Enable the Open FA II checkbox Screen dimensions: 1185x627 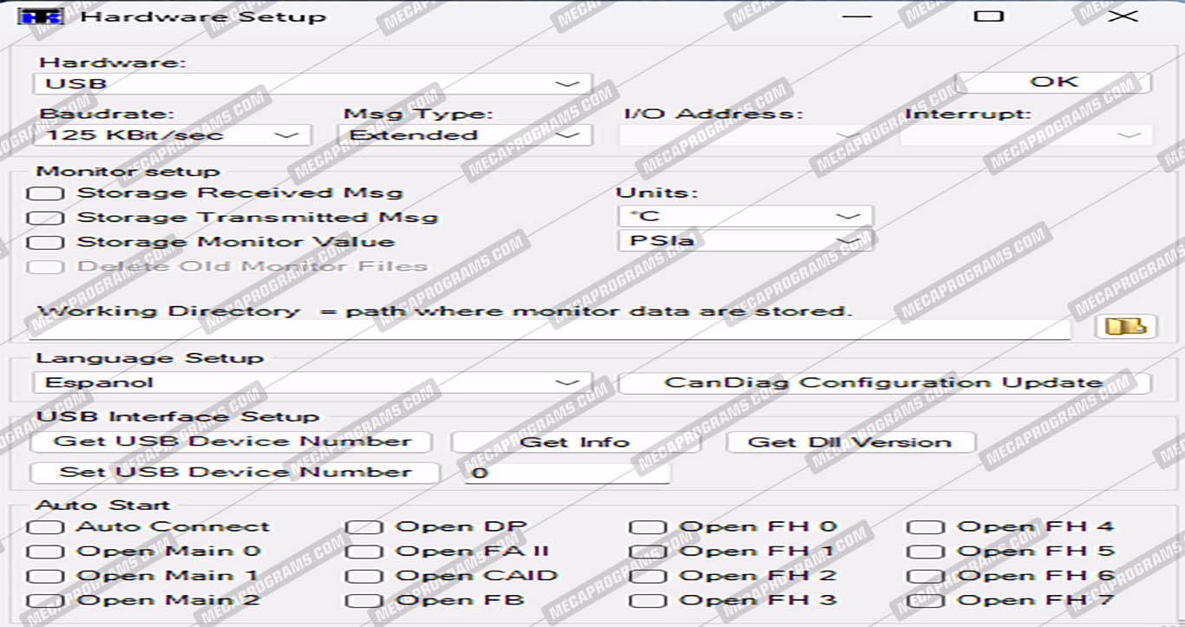click(x=364, y=552)
